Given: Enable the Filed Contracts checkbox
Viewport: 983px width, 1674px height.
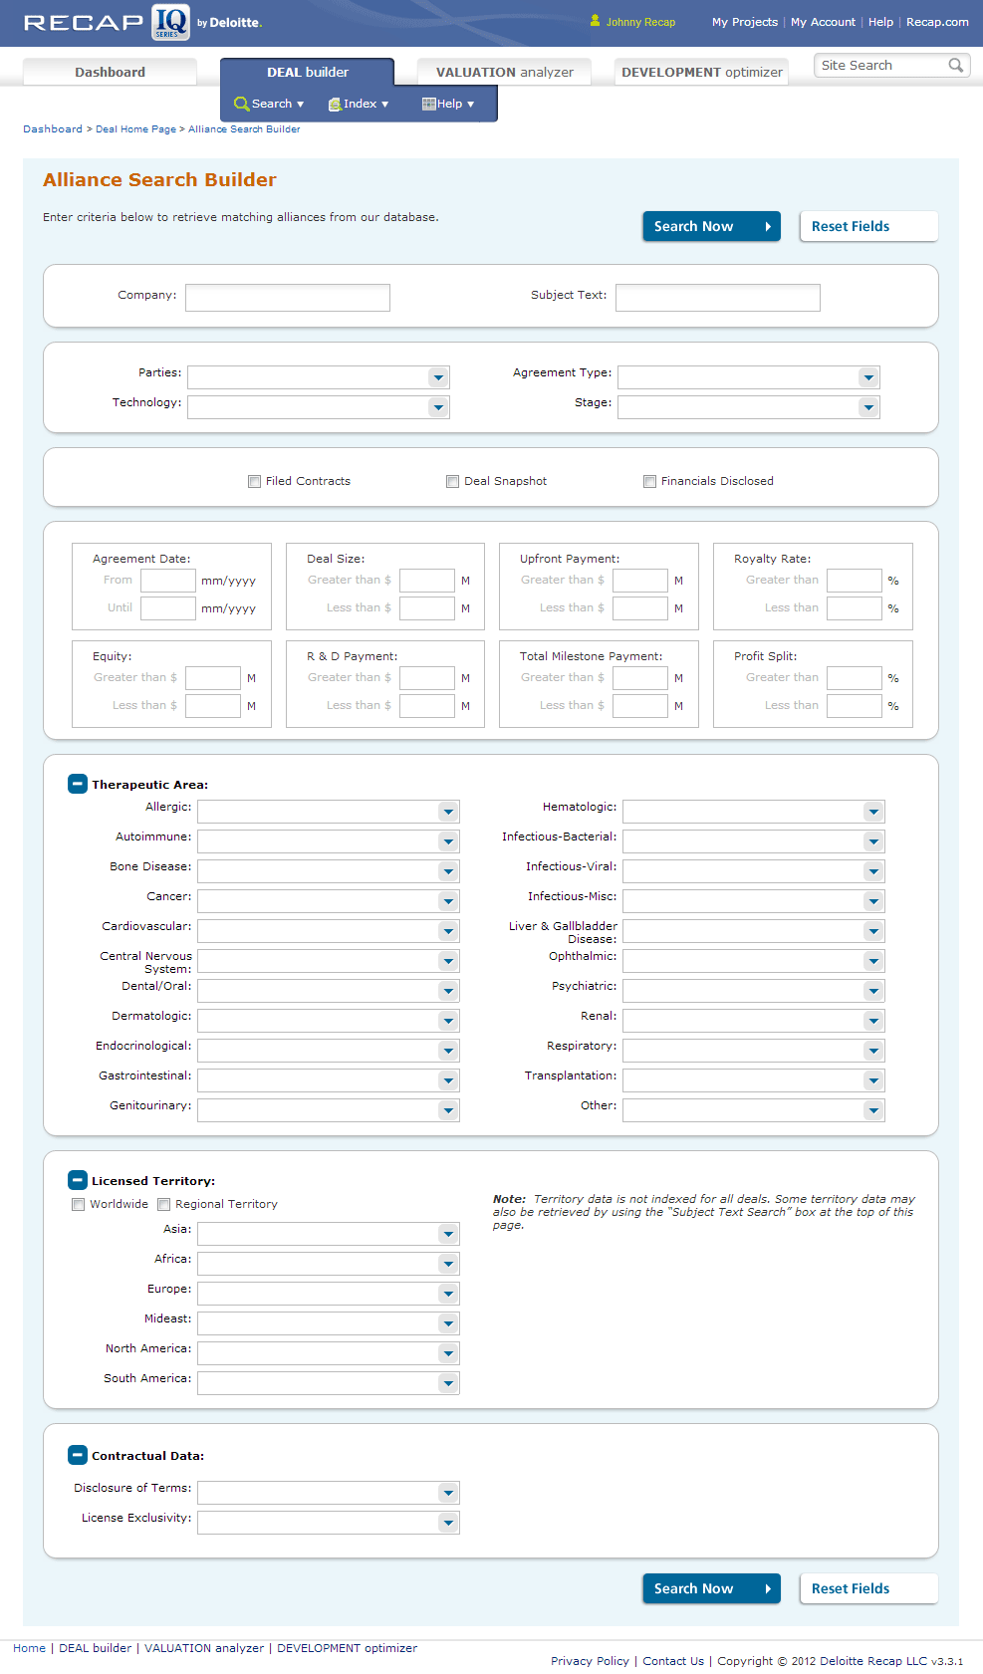Looking at the screenshot, I should point(255,481).
